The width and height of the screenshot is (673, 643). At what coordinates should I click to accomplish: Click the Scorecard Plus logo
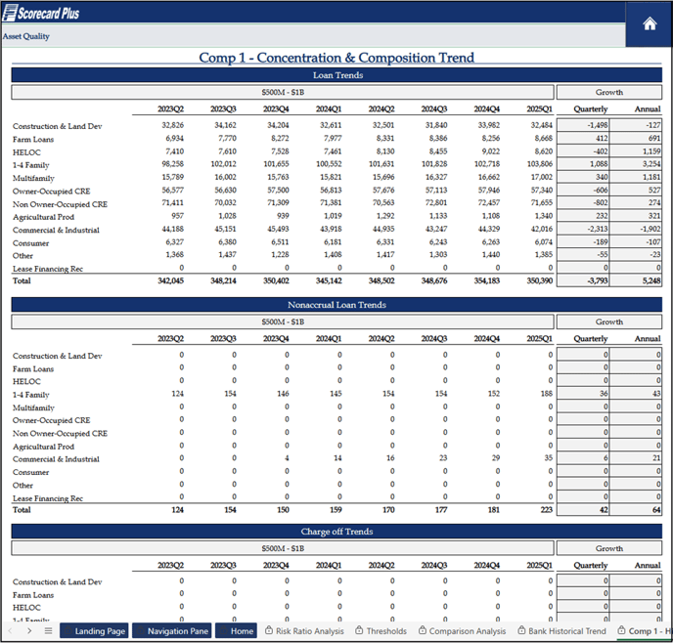(41, 13)
